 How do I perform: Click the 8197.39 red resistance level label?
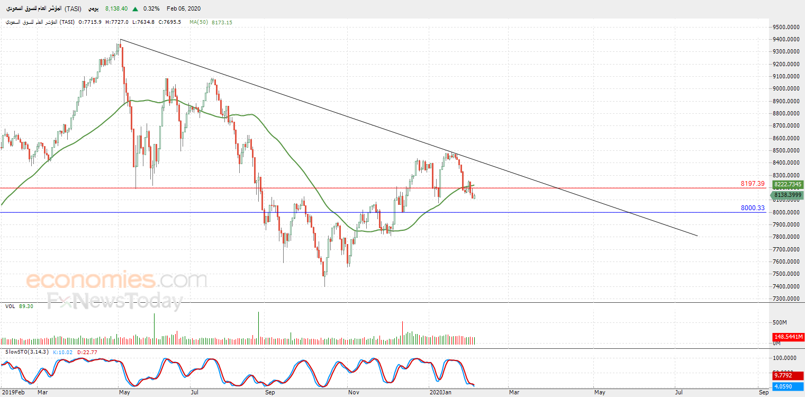[x=753, y=184]
